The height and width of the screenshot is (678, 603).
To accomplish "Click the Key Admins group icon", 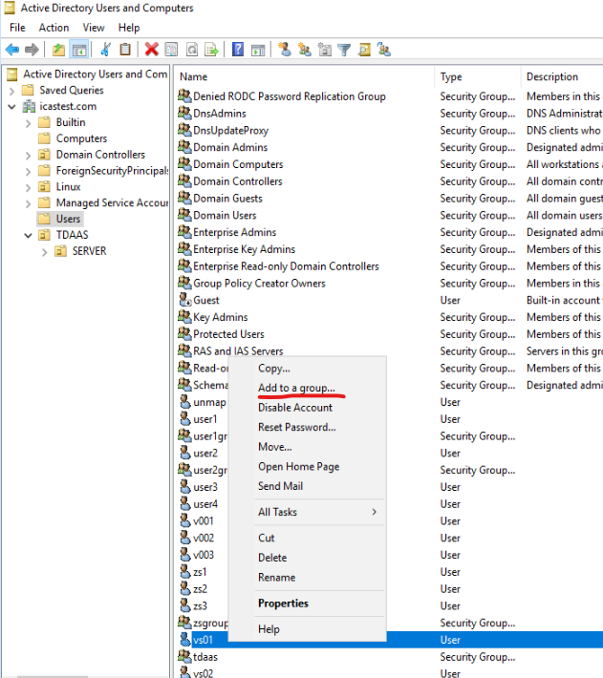I will click(x=184, y=316).
